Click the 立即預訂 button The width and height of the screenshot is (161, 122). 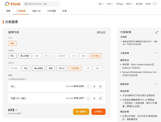tap(98, 112)
